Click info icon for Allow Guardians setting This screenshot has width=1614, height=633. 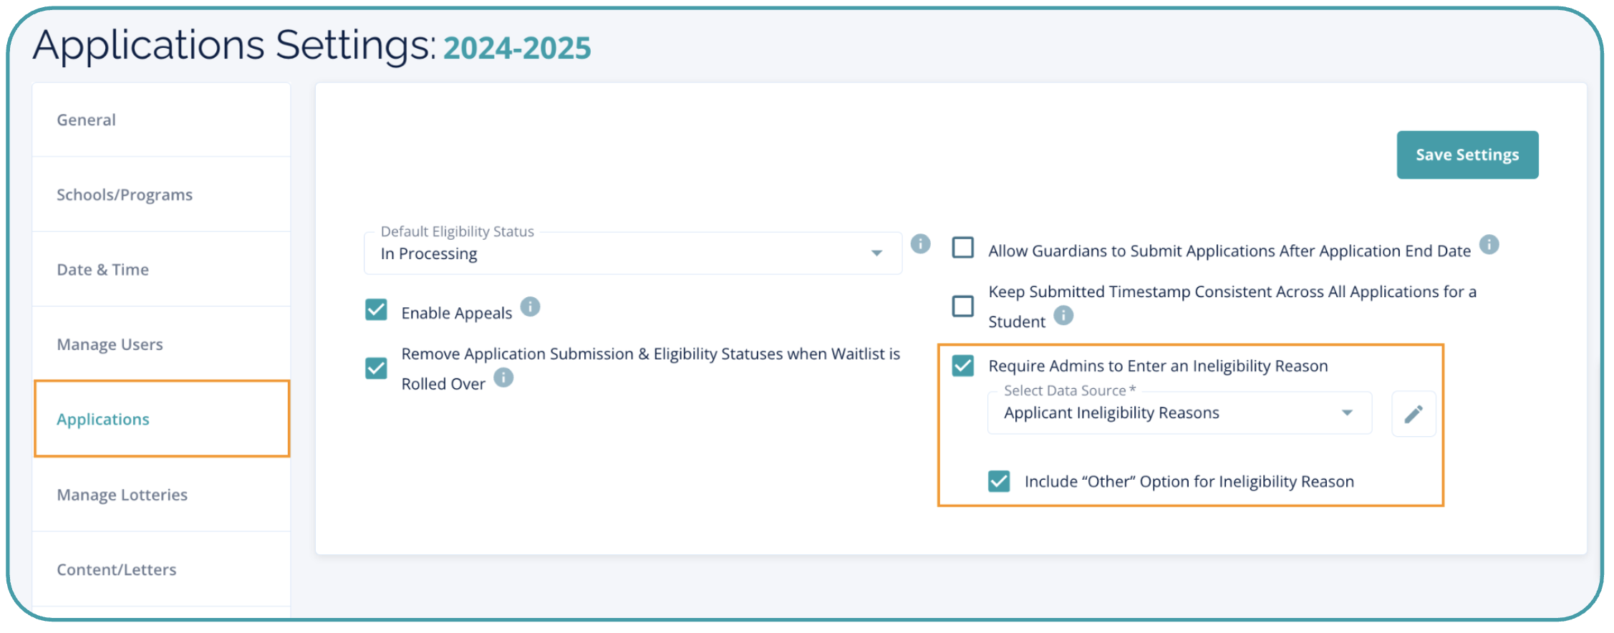(x=1489, y=244)
